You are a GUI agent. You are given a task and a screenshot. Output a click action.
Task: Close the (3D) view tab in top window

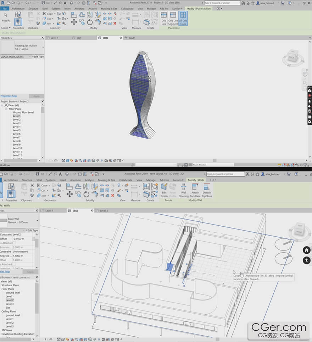pyautogui.click(x=121, y=38)
